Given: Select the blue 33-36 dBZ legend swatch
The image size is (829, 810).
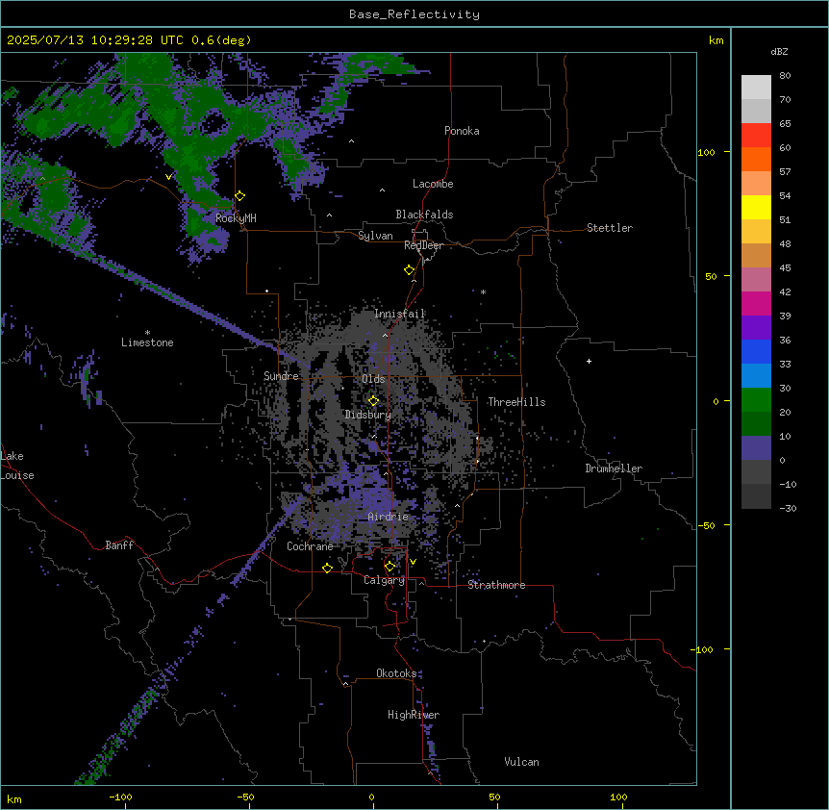Looking at the screenshot, I should point(756,351).
